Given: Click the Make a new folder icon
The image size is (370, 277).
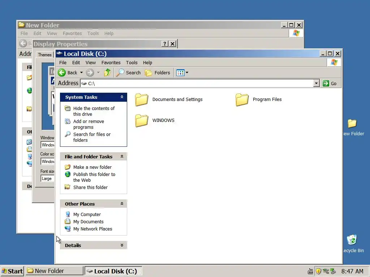Looking at the screenshot, I should click(68, 167).
